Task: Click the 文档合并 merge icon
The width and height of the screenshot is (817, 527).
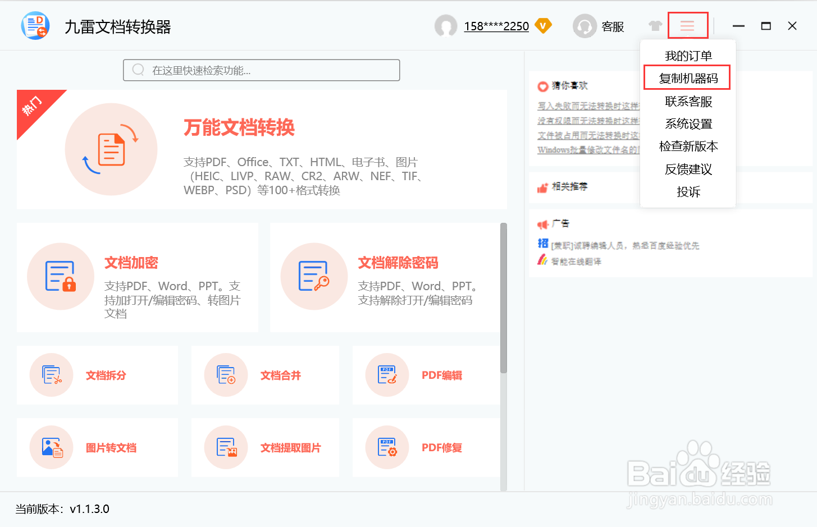Action: point(226,375)
